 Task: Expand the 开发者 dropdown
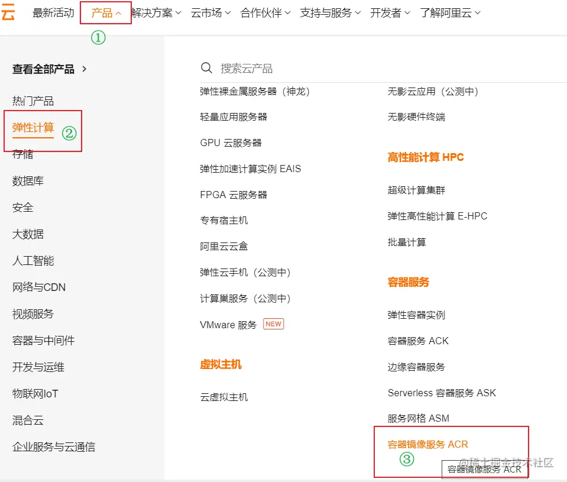pos(390,12)
